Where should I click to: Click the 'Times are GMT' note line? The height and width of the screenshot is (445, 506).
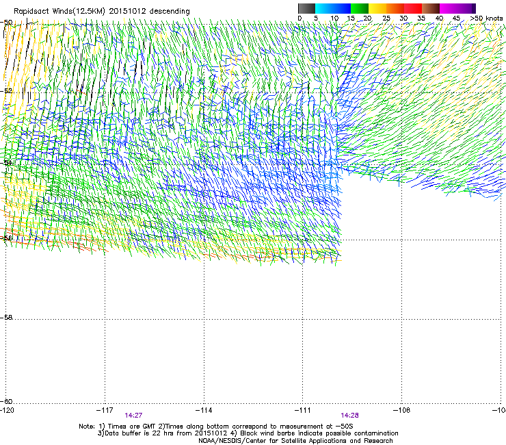[x=216, y=427]
